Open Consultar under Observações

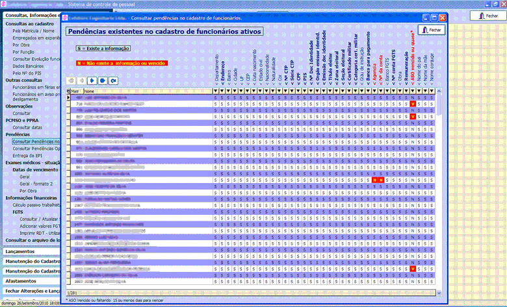pos(21,114)
